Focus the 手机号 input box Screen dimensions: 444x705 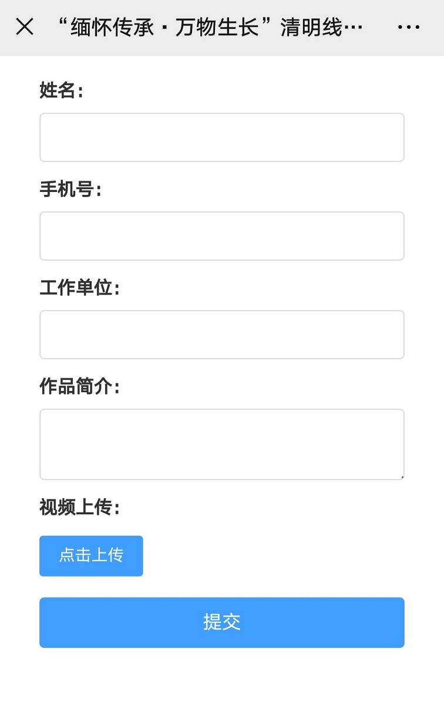point(222,236)
